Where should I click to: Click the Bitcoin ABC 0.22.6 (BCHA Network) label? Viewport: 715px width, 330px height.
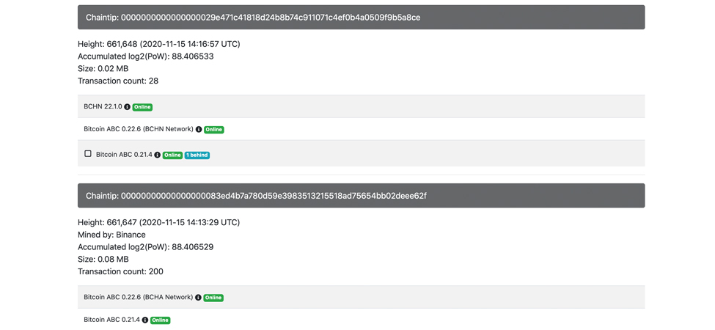coord(138,298)
